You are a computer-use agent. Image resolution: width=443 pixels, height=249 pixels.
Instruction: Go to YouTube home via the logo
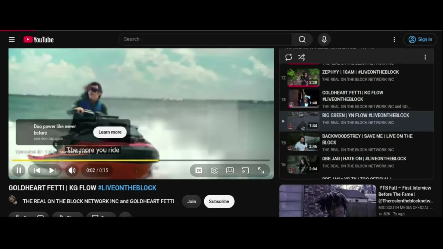click(x=38, y=39)
